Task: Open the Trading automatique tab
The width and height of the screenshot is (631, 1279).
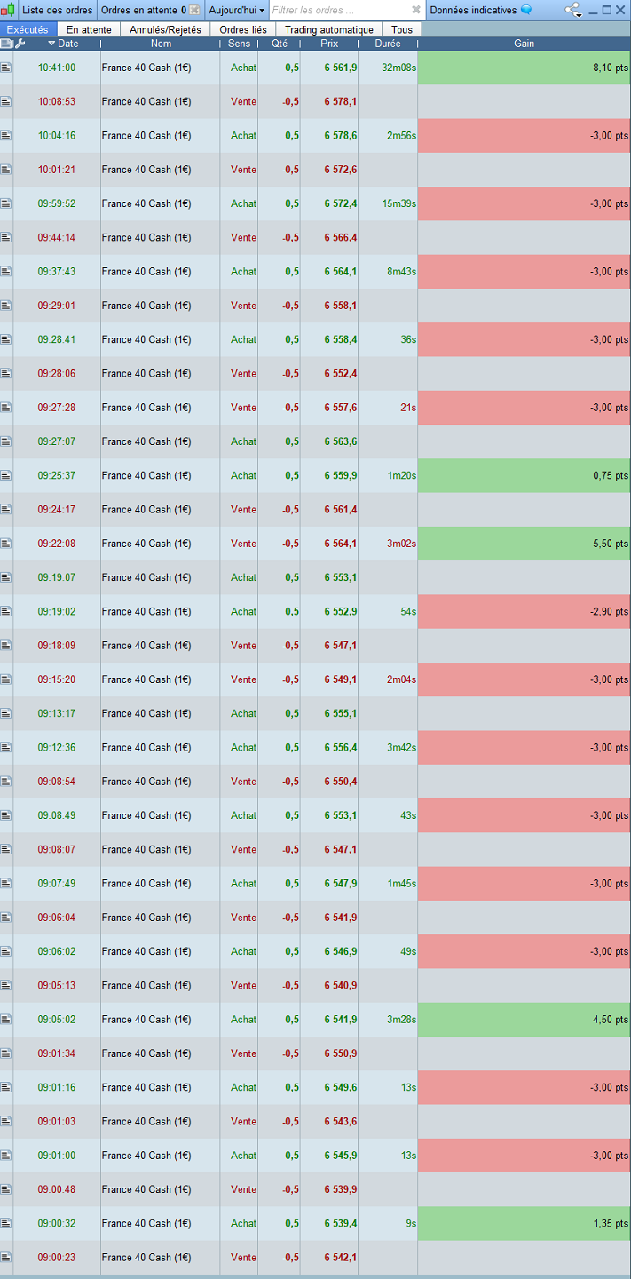Action: pos(329,29)
